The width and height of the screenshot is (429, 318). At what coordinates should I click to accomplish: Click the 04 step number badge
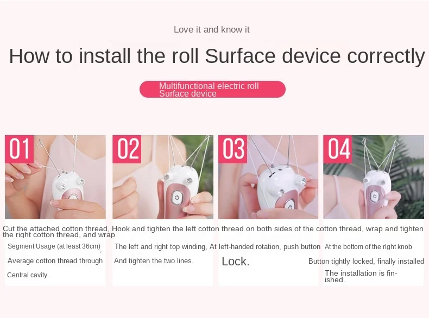(338, 149)
